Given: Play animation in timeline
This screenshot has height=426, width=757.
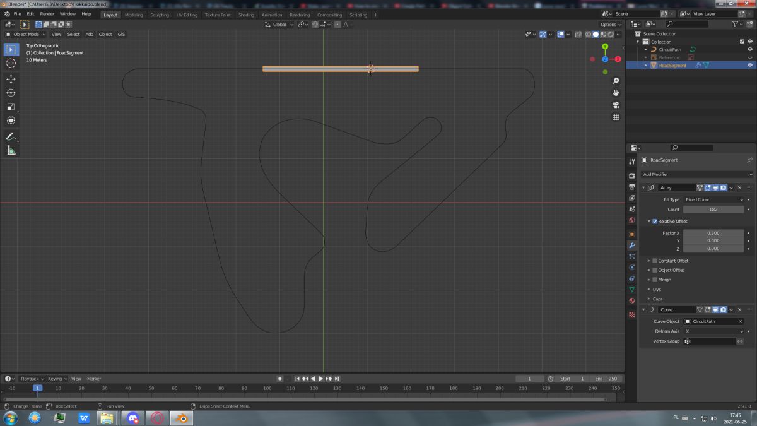Looking at the screenshot, I should pos(320,379).
